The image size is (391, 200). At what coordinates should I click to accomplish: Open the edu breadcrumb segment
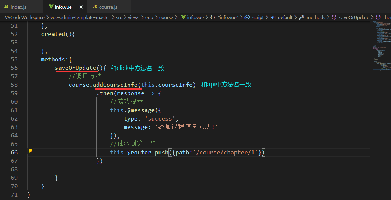coord(149,17)
